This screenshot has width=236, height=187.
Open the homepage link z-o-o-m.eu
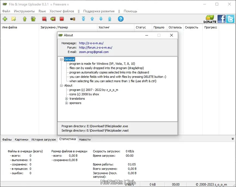click(91, 43)
